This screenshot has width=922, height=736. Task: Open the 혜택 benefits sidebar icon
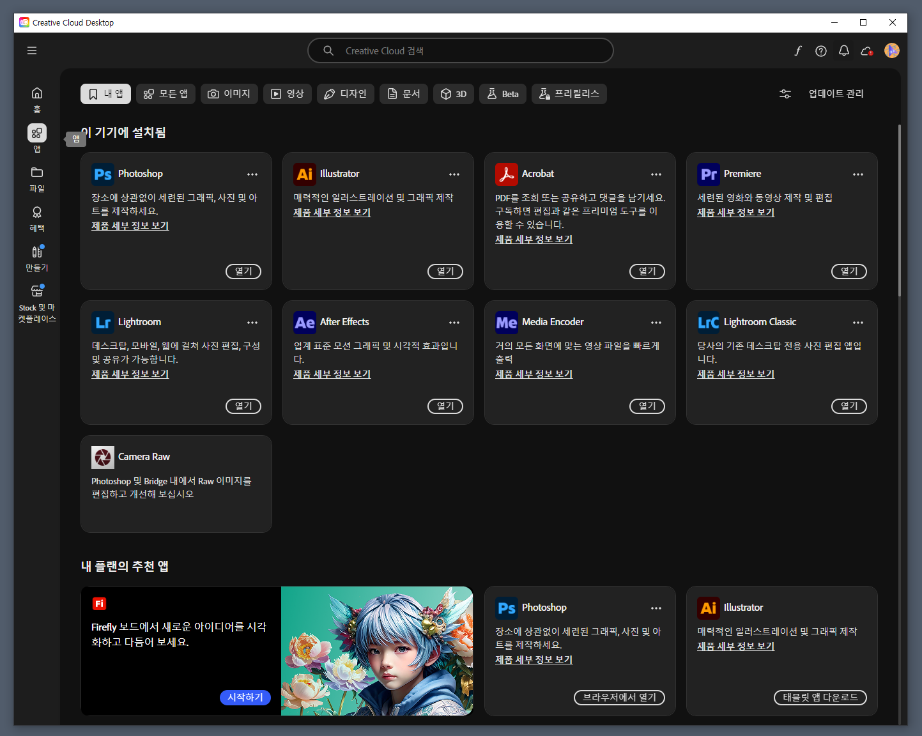pos(37,218)
